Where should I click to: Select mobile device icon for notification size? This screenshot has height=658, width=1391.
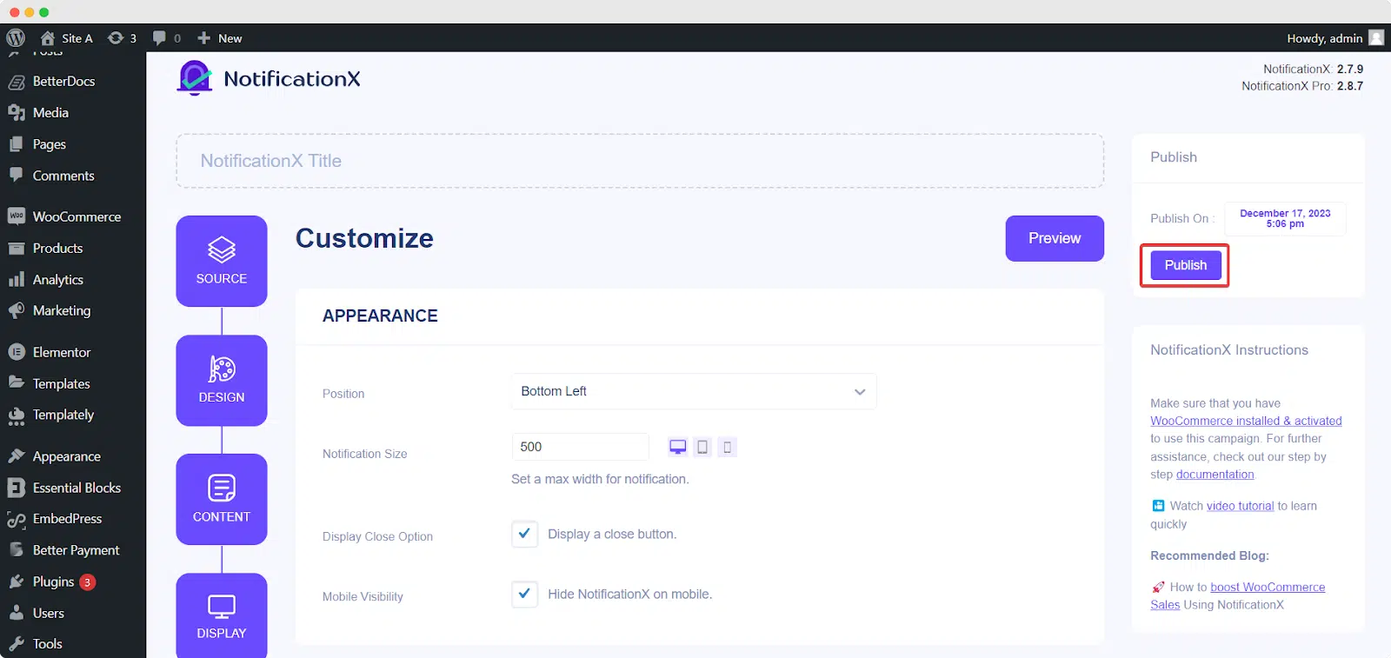[728, 447]
